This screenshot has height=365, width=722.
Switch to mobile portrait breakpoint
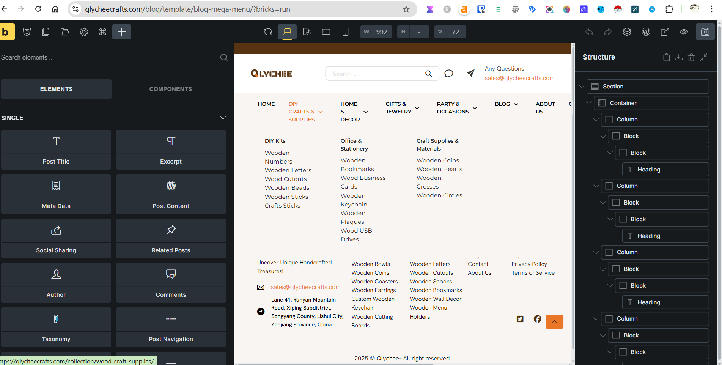[x=345, y=32]
